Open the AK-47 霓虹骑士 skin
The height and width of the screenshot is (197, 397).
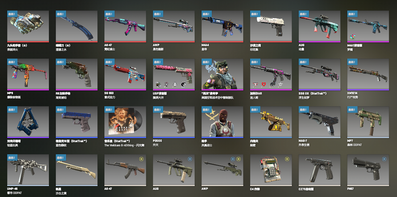(x=125, y=26)
